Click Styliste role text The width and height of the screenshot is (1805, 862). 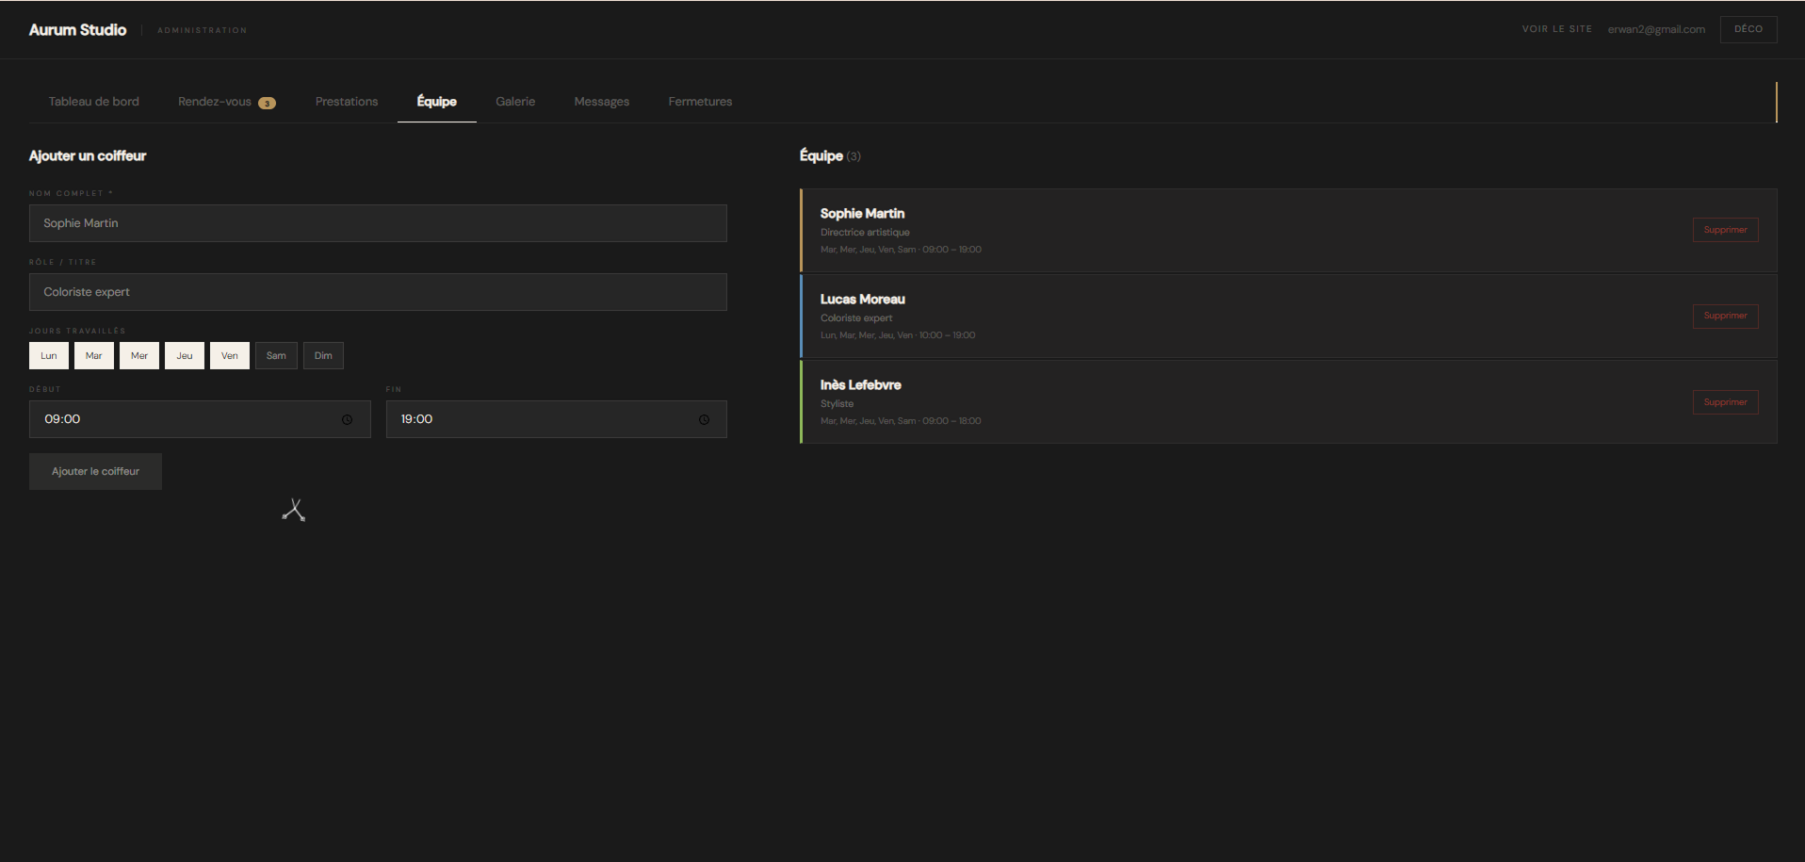pos(837,404)
